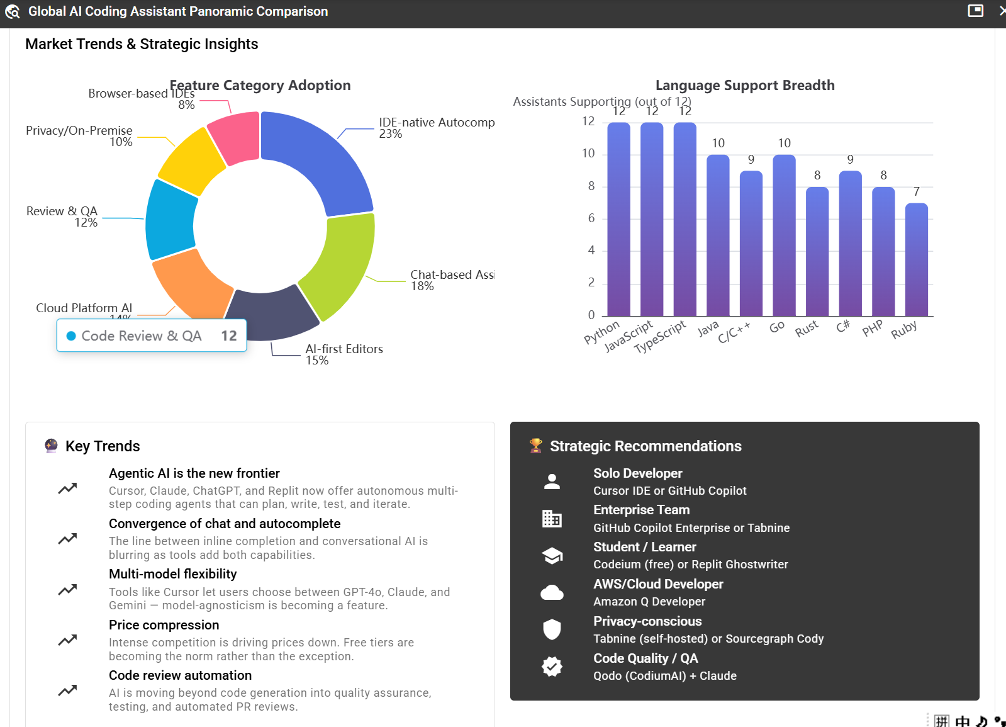
Task: Click the Ruby bar in the language chart
Action: pos(917,259)
